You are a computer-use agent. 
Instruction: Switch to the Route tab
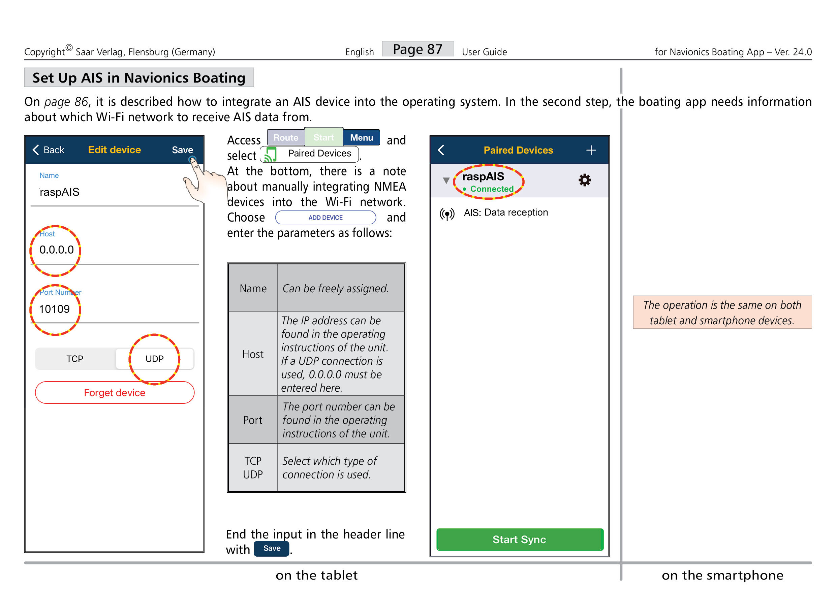point(286,137)
